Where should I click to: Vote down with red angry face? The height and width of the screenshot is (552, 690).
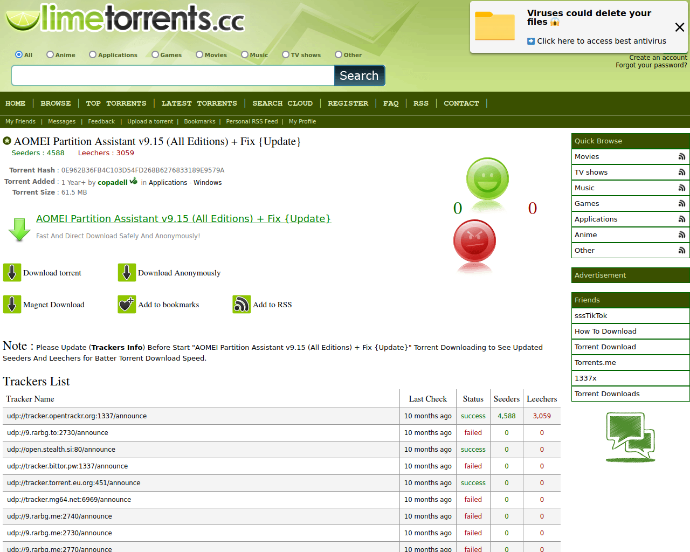[x=474, y=240]
